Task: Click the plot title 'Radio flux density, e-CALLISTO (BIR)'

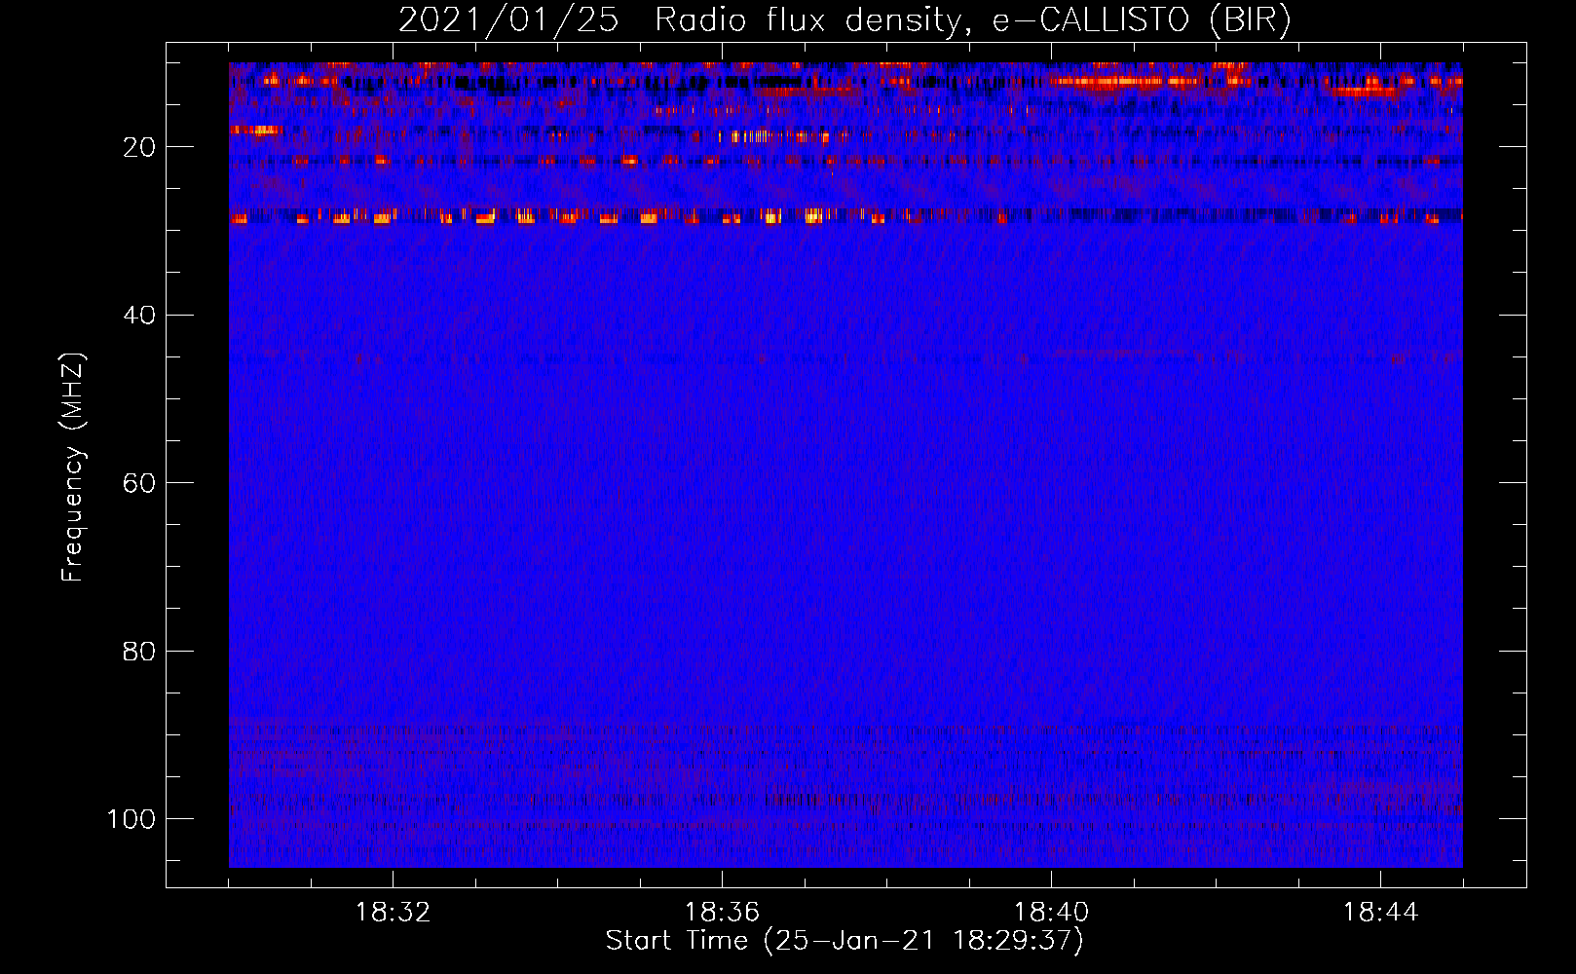Action: (x=973, y=20)
